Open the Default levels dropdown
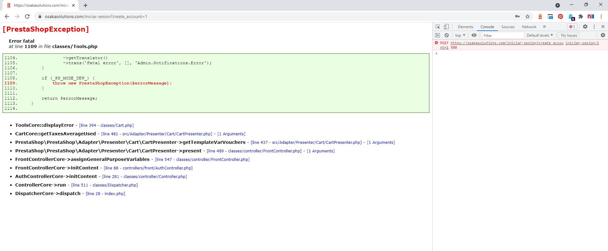Viewport: 608px width, 251px height. (540, 35)
